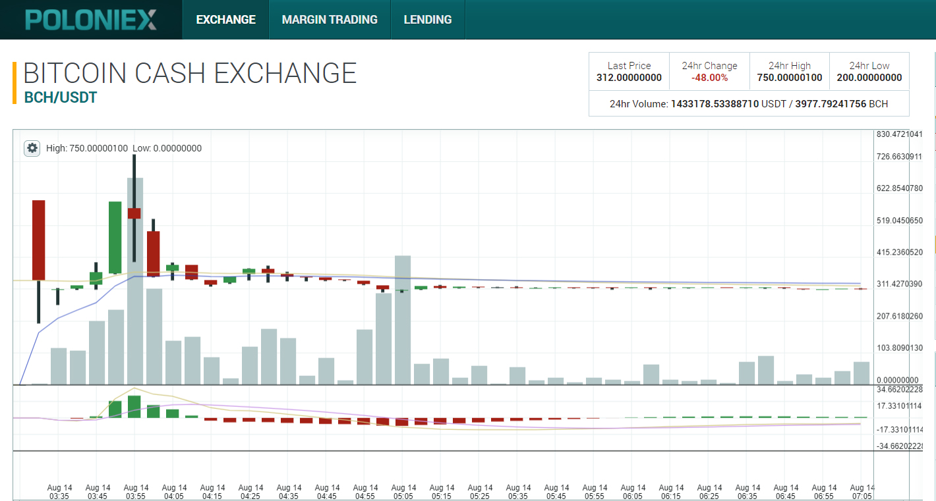Viewport: 936px width, 501px height.
Task: Click the Aug 14 03:35 time label
Action: [60, 492]
